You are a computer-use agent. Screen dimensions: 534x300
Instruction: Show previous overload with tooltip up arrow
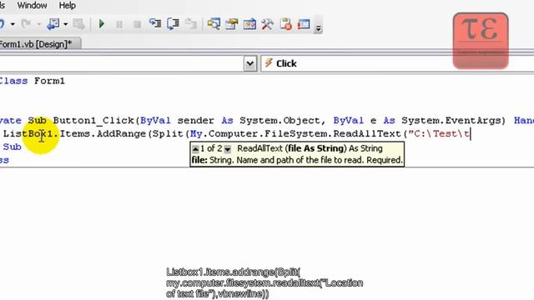click(x=195, y=149)
